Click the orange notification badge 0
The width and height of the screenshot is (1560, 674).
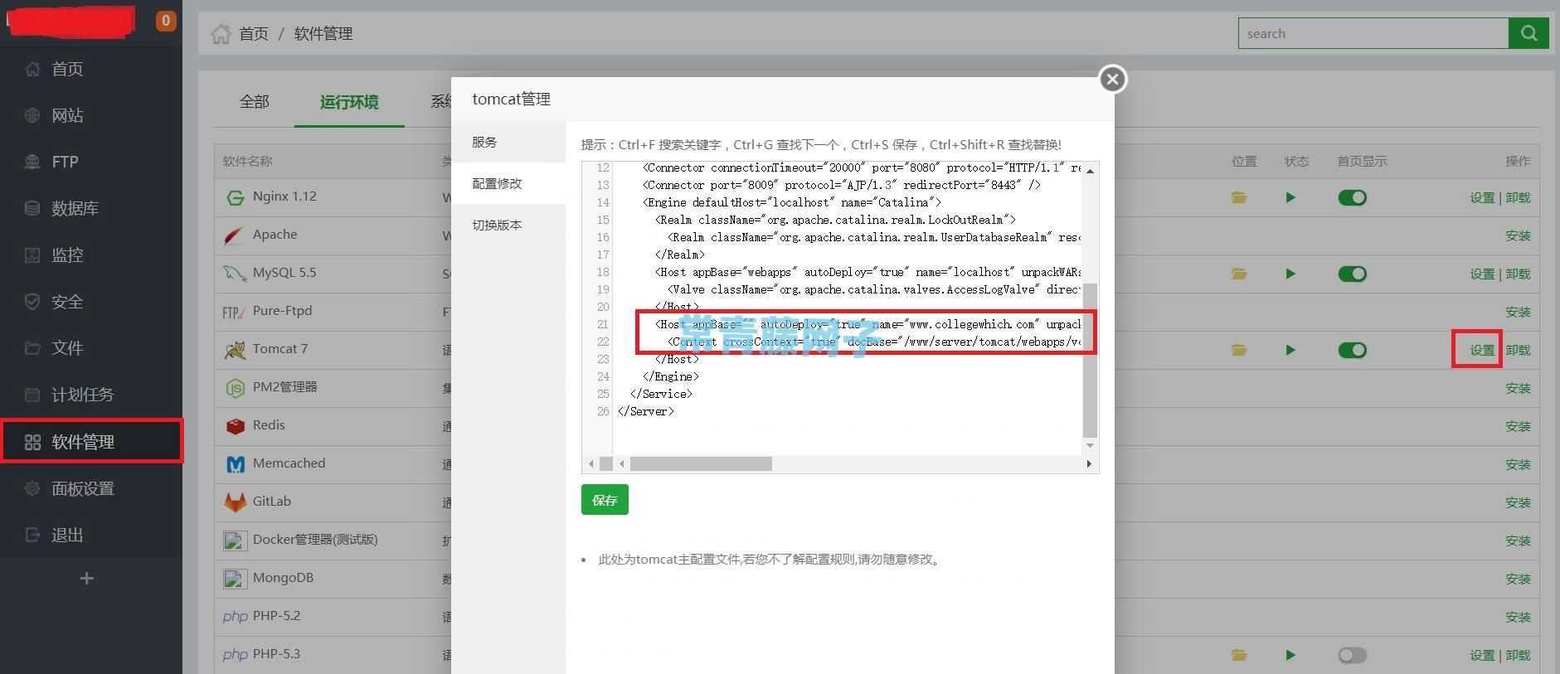[x=166, y=21]
